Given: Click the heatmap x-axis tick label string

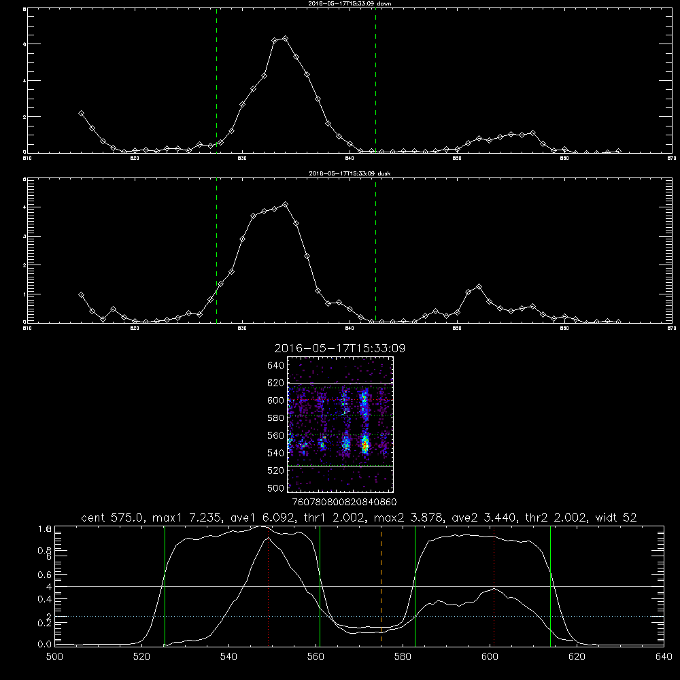Looking at the screenshot, I should click(x=344, y=502).
